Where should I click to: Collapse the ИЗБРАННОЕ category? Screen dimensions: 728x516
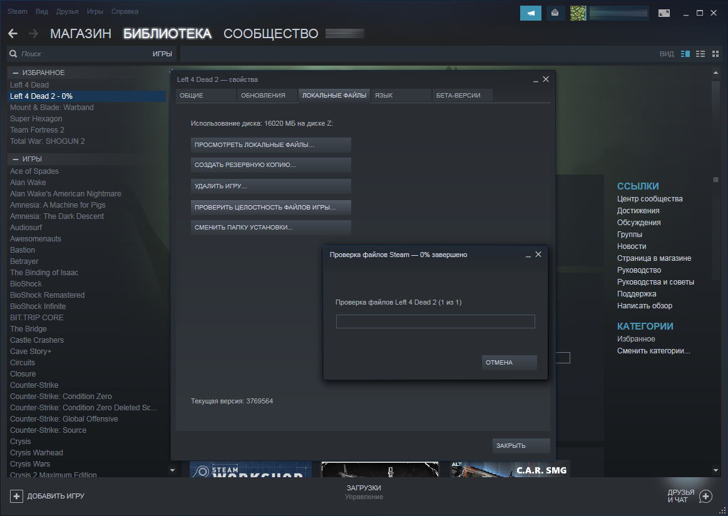click(15, 73)
